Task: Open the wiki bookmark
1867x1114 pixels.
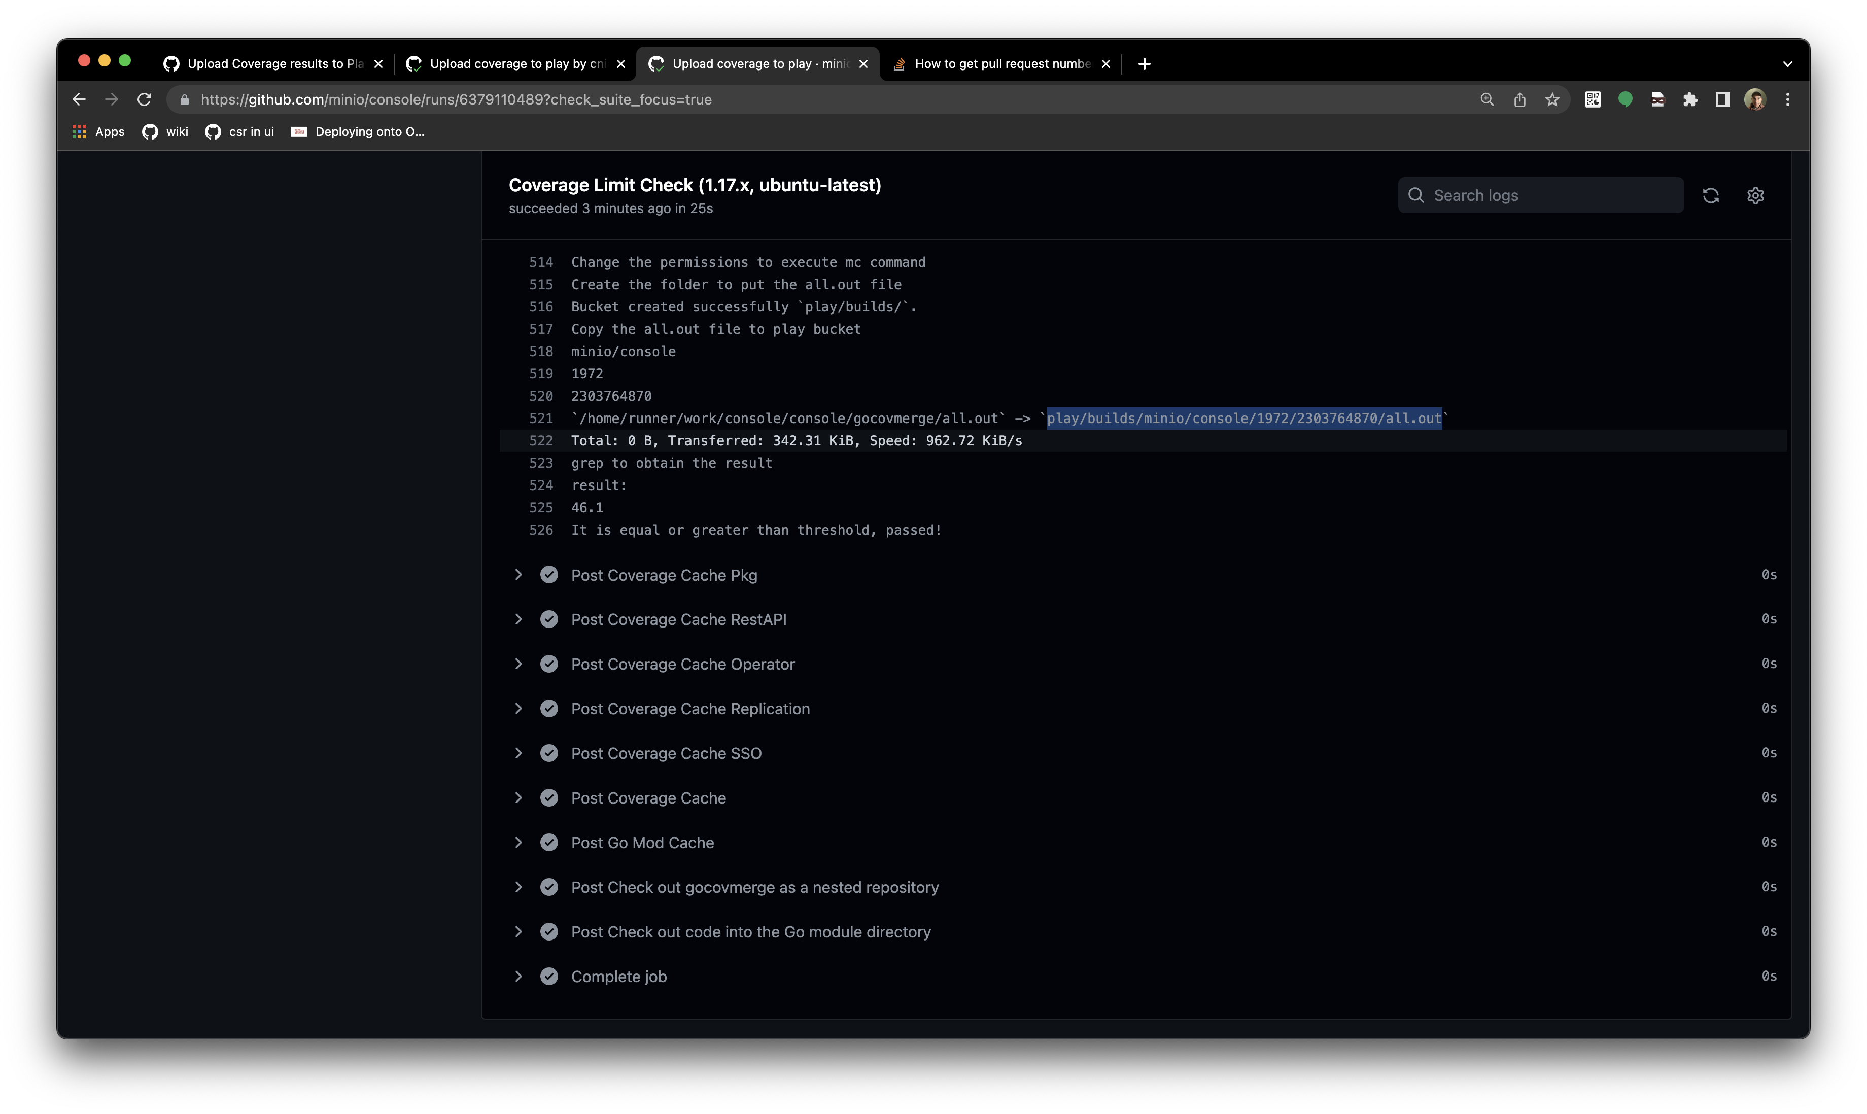Action: [166, 131]
